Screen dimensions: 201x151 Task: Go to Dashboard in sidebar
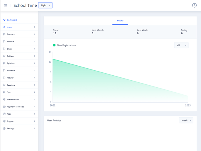pyautogui.click(x=19, y=20)
